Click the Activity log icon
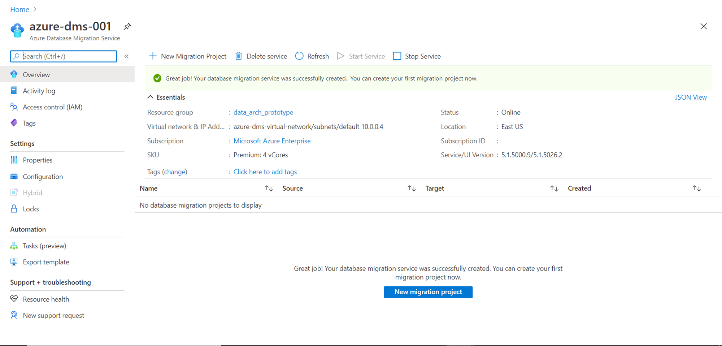Image resolution: width=722 pixels, height=346 pixels. (14, 90)
